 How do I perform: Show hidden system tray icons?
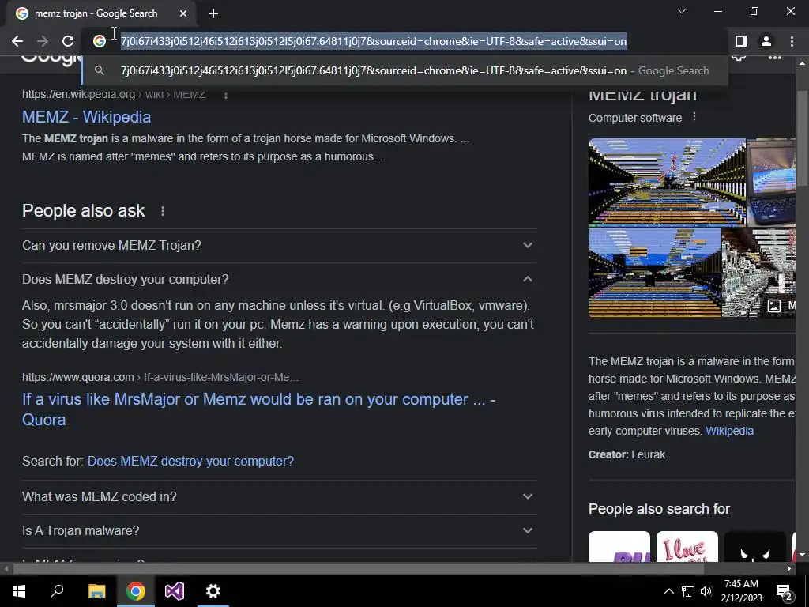tap(668, 591)
